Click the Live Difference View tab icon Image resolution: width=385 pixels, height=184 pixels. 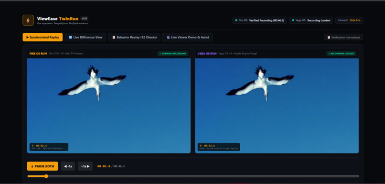[71, 38]
